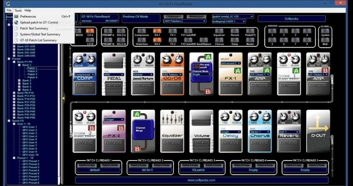Click the globe icon beside Upload patch
353x186 pixels.
pyautogui.click(x=16, y=23)
